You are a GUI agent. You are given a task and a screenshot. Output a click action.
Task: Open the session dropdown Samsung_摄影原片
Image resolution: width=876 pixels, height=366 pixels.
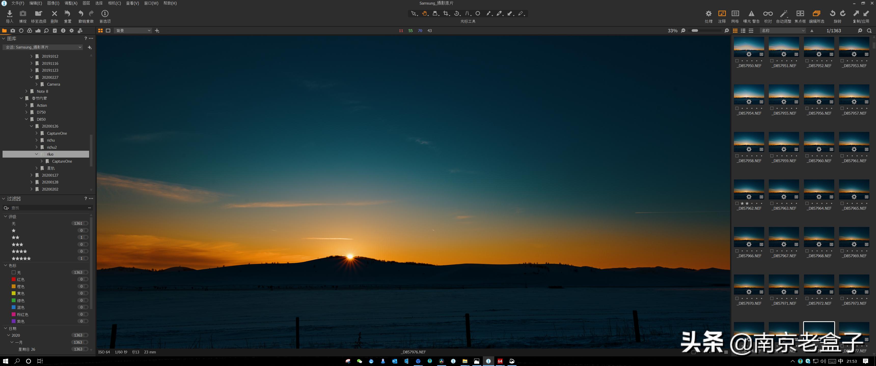pyautogui.click(x=43, y=47)
